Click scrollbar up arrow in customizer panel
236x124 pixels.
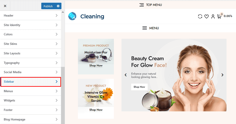(63, 12)
